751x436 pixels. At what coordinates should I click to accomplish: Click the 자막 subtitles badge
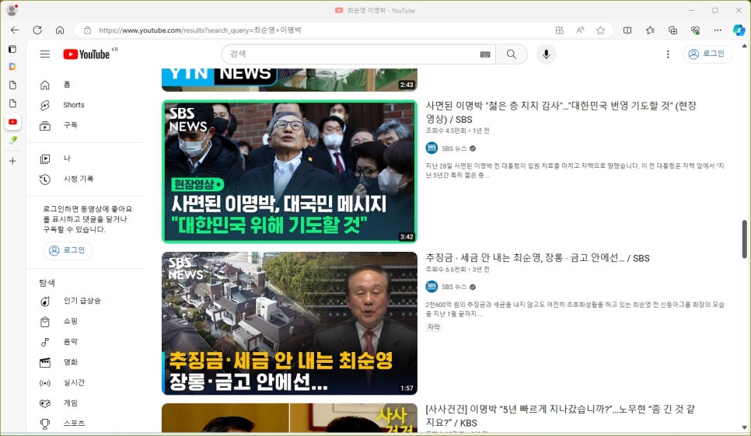(434, 327)
